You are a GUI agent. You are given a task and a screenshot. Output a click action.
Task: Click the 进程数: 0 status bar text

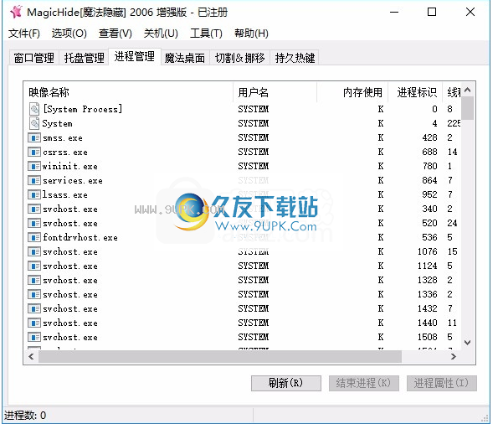[25, 416]
